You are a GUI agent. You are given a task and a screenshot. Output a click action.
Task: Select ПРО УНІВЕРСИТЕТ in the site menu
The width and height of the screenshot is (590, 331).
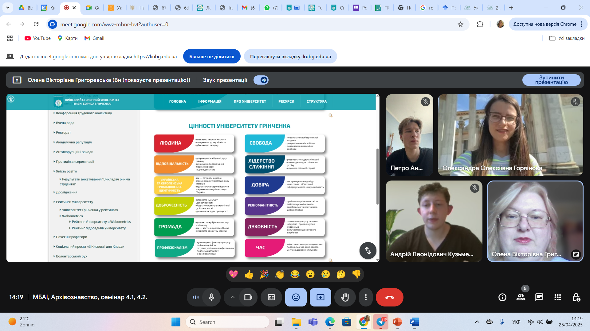pyautogui.click(x=250, y=101)
